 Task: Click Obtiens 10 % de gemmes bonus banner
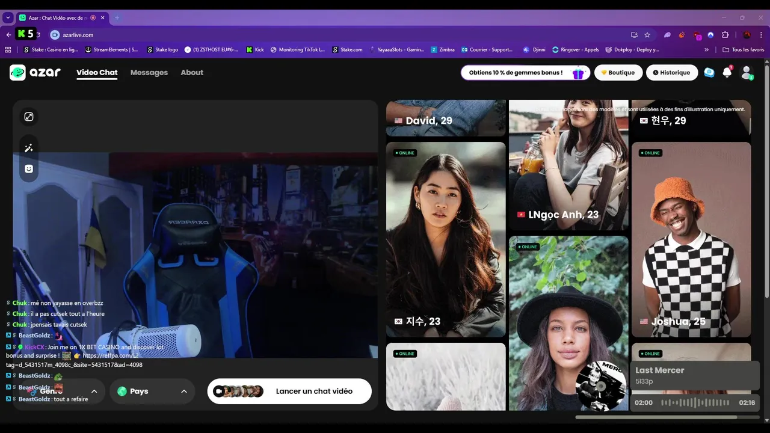[x=526, y=73]
